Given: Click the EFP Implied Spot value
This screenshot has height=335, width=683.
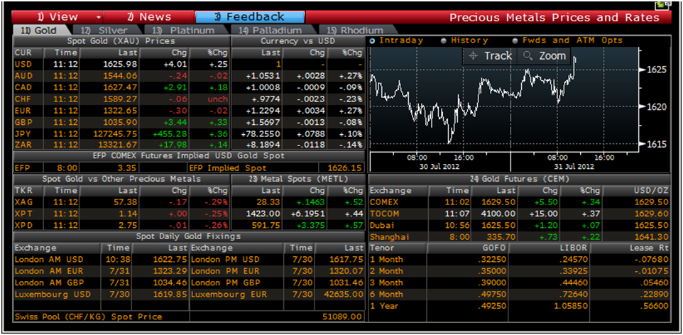Looking at the screenshot, I should pos(346,167).
